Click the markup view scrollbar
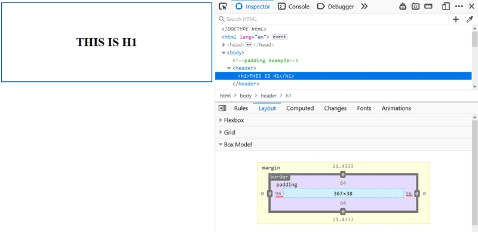 tap(474, 39)
